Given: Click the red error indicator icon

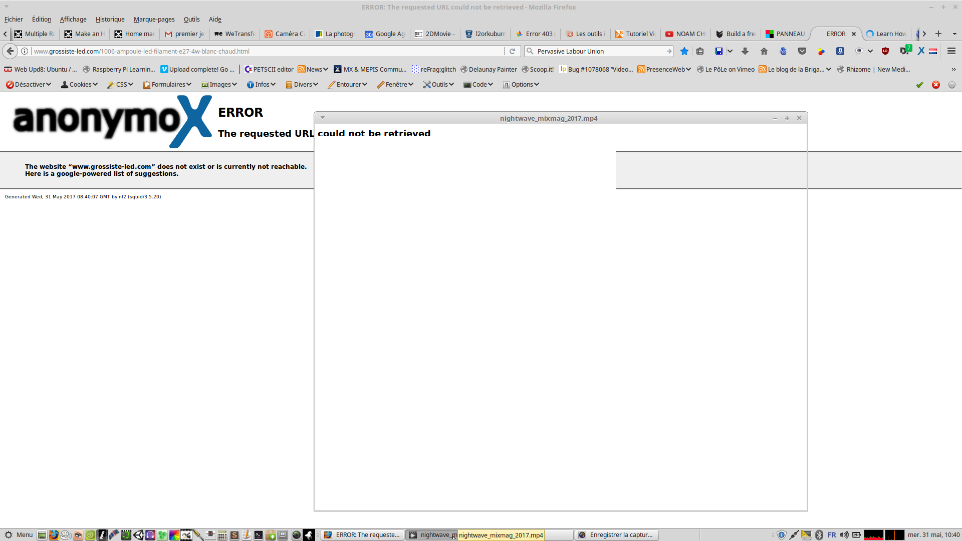Looking at the screenshot, I should click(935, 85).
